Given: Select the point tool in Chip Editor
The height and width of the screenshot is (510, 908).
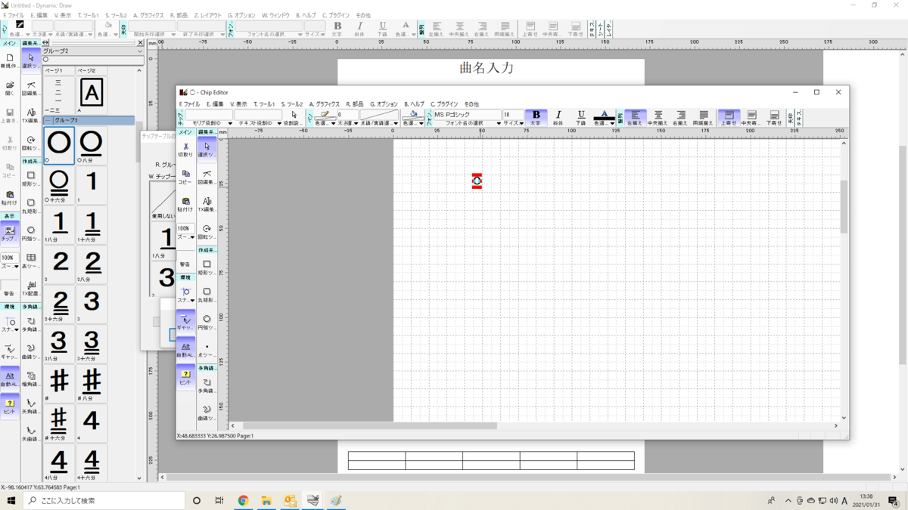Looking at the screenshot, I should (207, 349).
